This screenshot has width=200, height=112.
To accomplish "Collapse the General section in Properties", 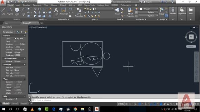I will (25, 36).
